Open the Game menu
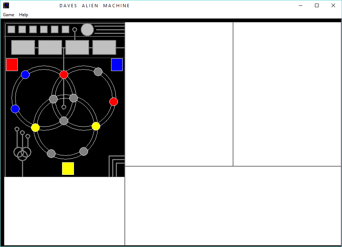 click(x=9, y=15)
